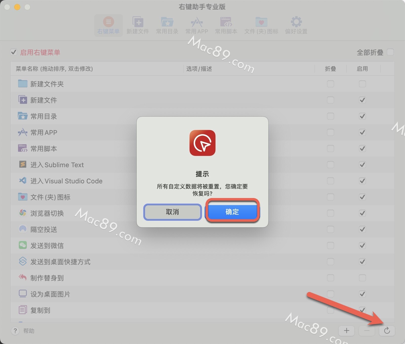Toggle the 启用右键菜单 checkbox
The image size is (405, 344).
[14, 52]
